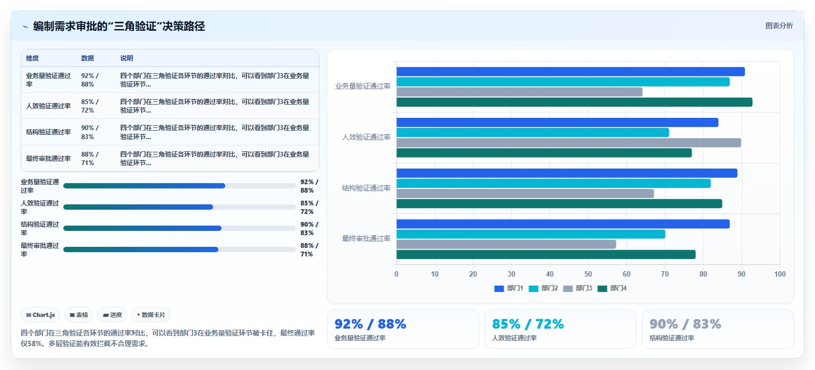Click the 部门2 bar under 业务量验证通过率 in chart
Viewport: 815px width, 370px height.
click(x=563, y=82)
